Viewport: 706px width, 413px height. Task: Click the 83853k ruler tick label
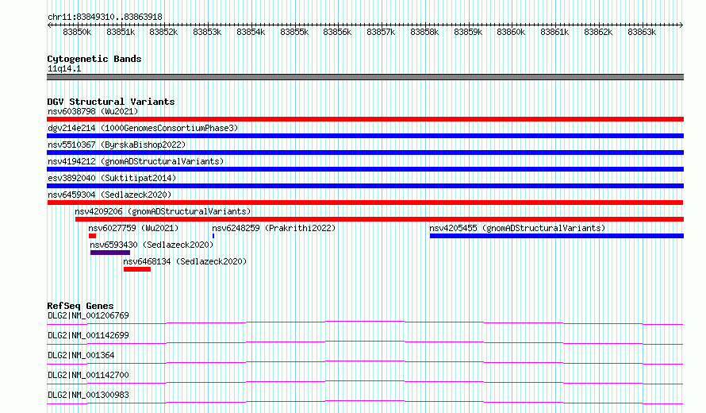pyautogui.click(x=207, y=33)
